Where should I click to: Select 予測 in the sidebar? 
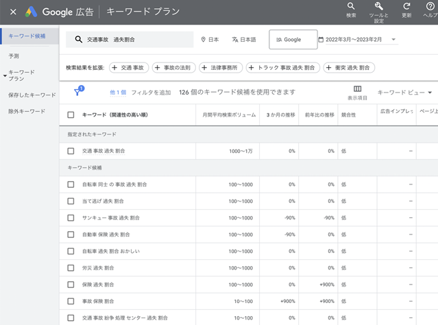pos(14,56)
